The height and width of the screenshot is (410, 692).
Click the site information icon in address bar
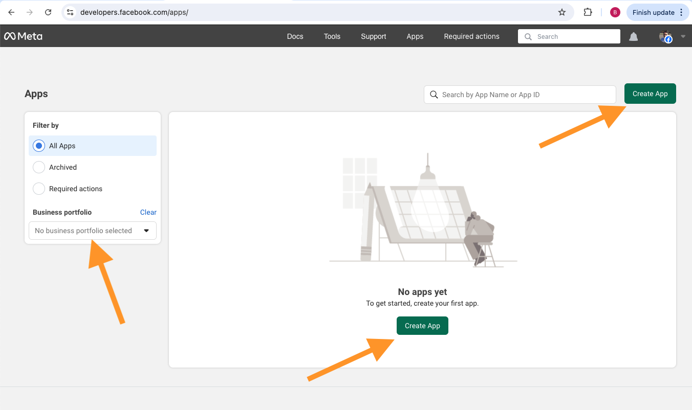point(71,12)
